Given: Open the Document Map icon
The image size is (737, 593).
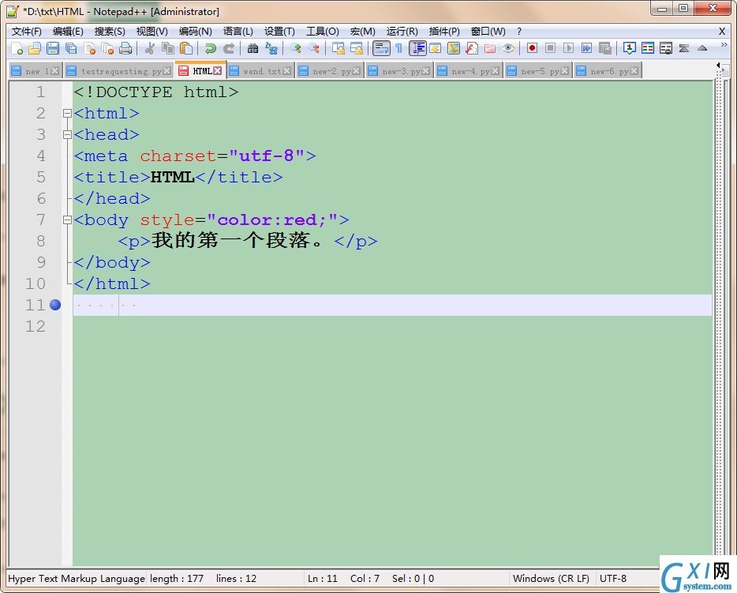Looking at the screenshot, I should 454,48.
